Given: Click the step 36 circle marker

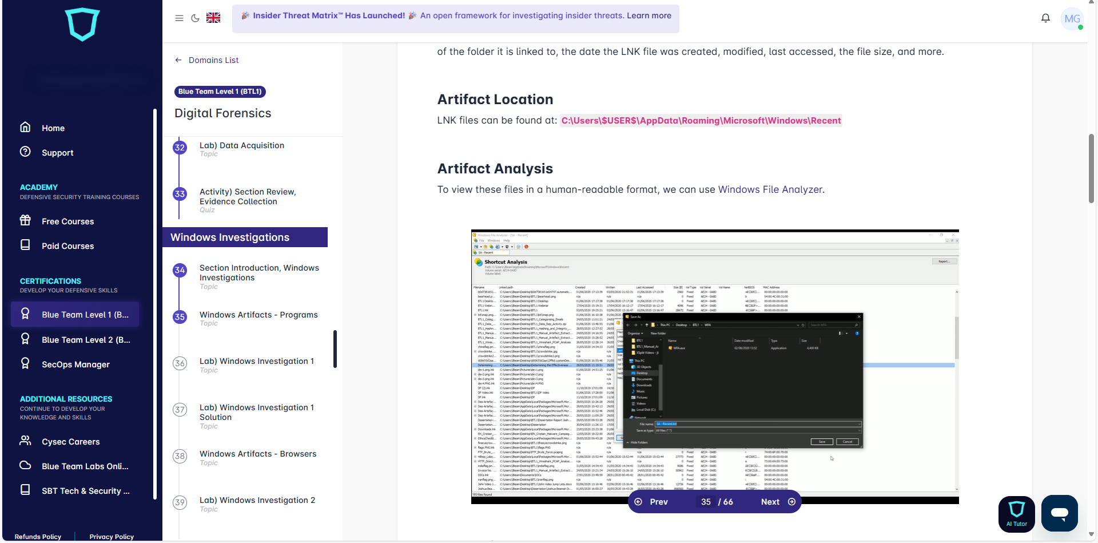Looking at the screenshot, I should [x=180, y=363].
